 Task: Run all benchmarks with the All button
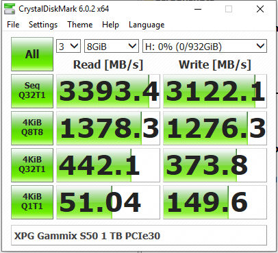[x=32, y=54]
